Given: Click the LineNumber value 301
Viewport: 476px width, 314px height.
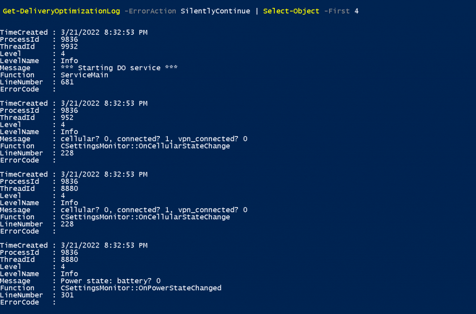Looking at the screenshot, I should pos(67,295).
